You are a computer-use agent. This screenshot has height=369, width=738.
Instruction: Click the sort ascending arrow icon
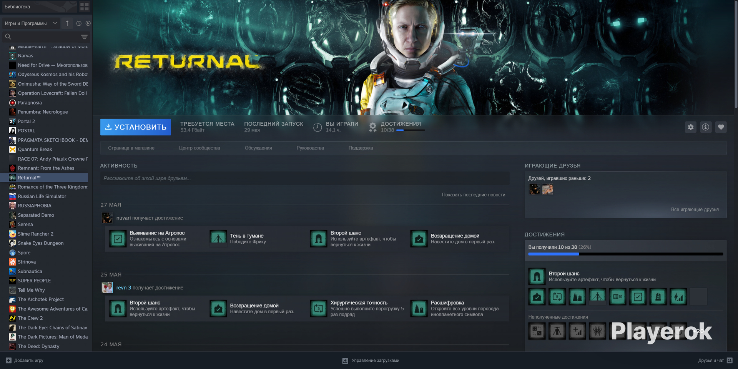pyautogui.click(x=67, y=23)
